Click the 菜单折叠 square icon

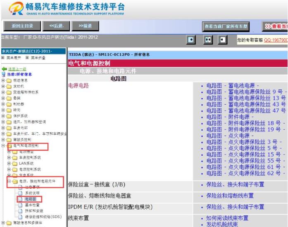27,58
